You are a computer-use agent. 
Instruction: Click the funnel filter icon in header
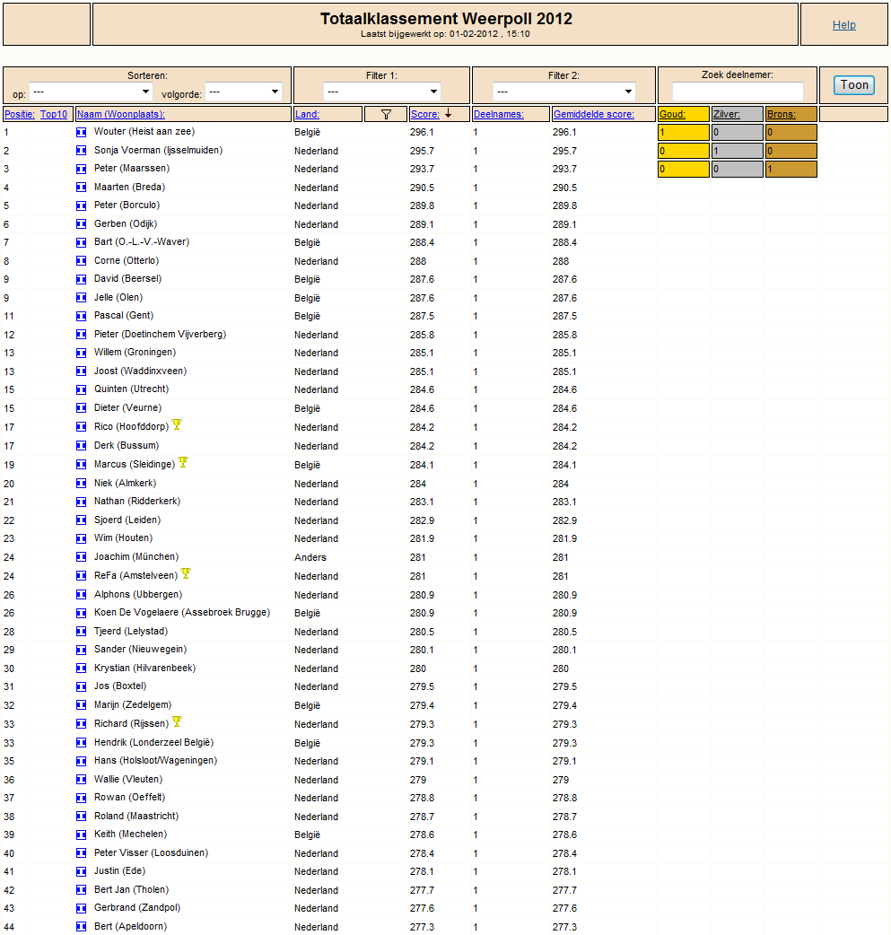(386, 114)
